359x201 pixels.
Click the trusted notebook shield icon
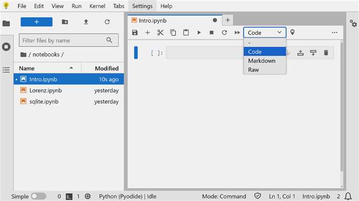tap(258, 196)
